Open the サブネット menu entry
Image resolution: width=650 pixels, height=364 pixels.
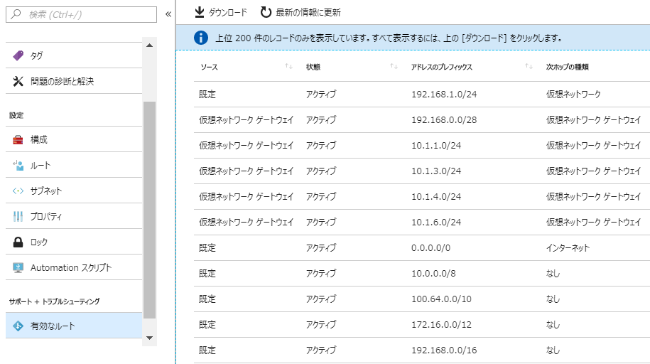coord(74,191)
